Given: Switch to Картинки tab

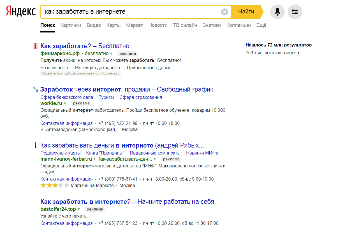Looking at the screenshot, I should tap(71, 25).
